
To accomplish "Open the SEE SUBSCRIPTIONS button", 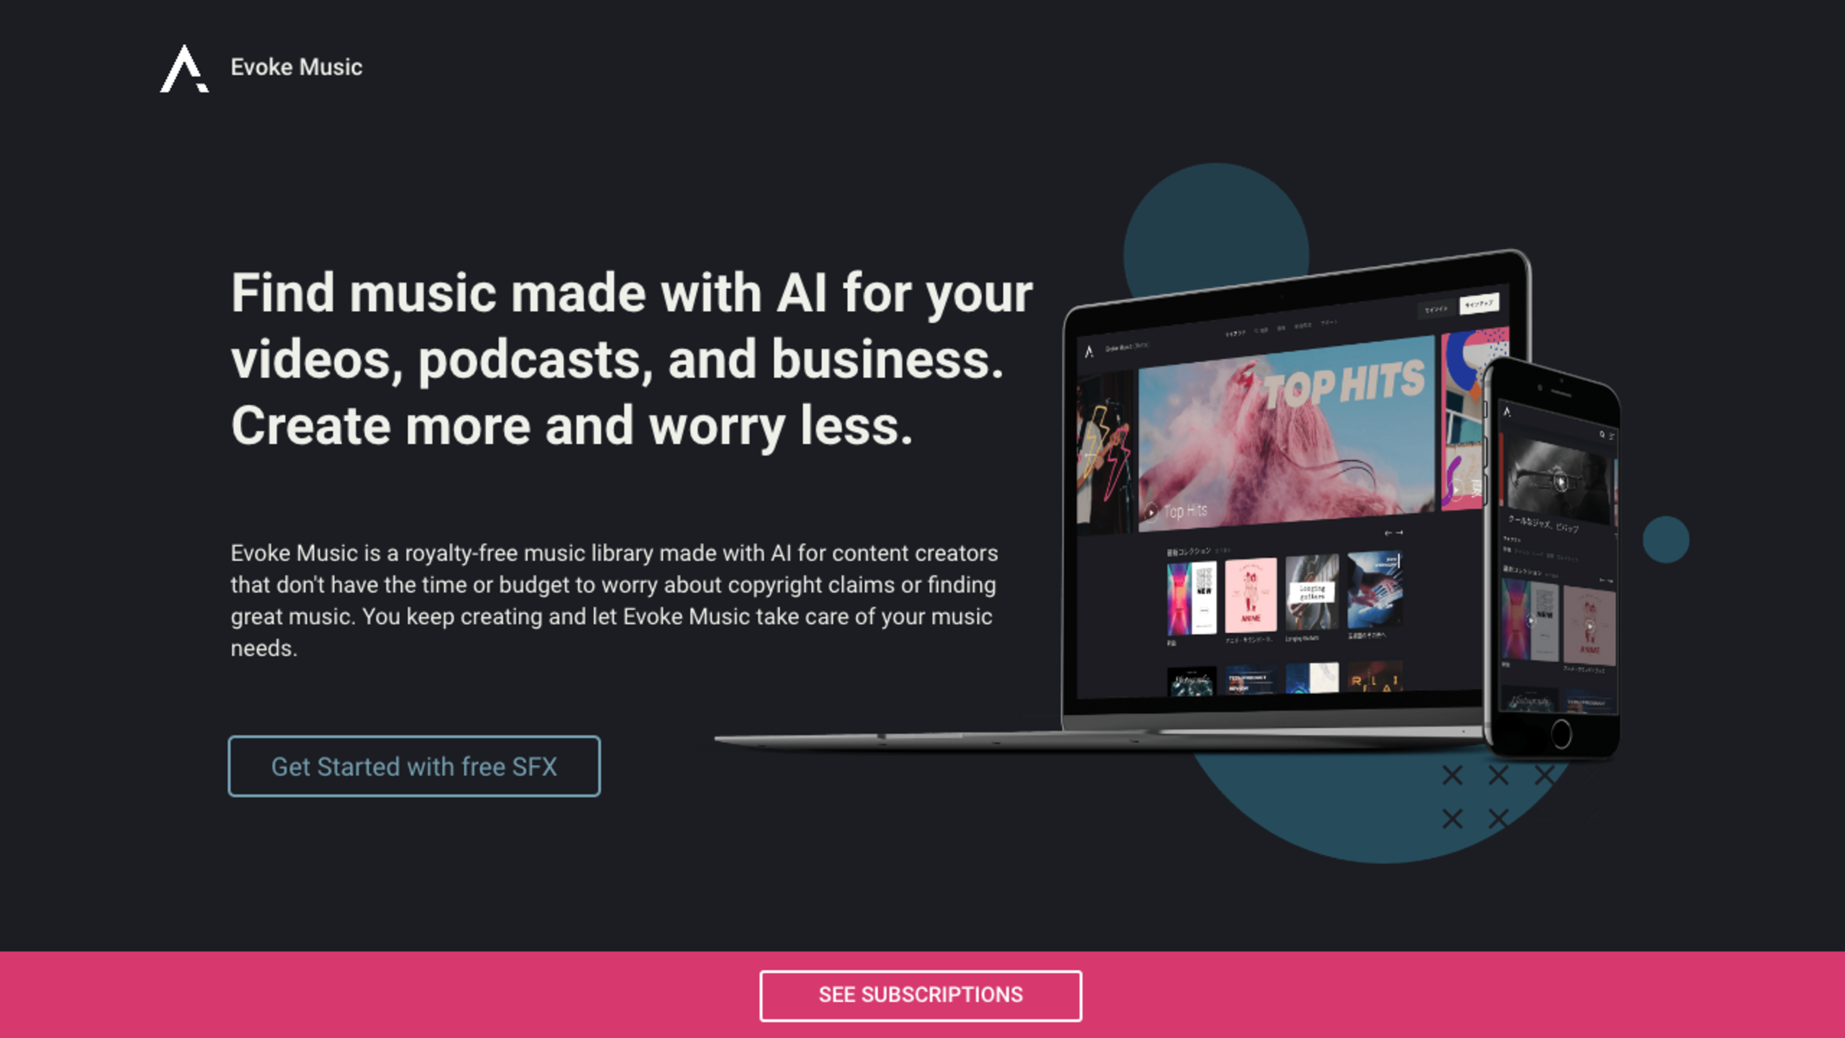I will [x=921, y=995].
